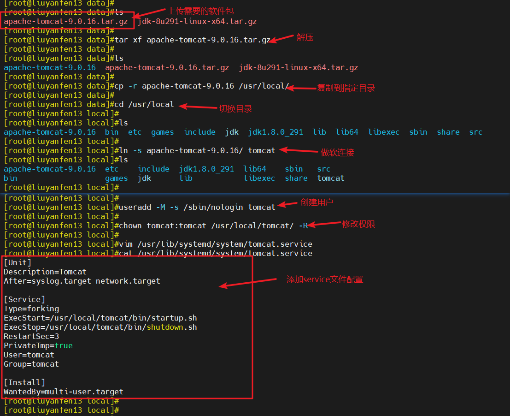Click jdk1.8.0_291 in the single-row ls listing
This screenshot has width=510, height=416.
[x=276, y=132]
